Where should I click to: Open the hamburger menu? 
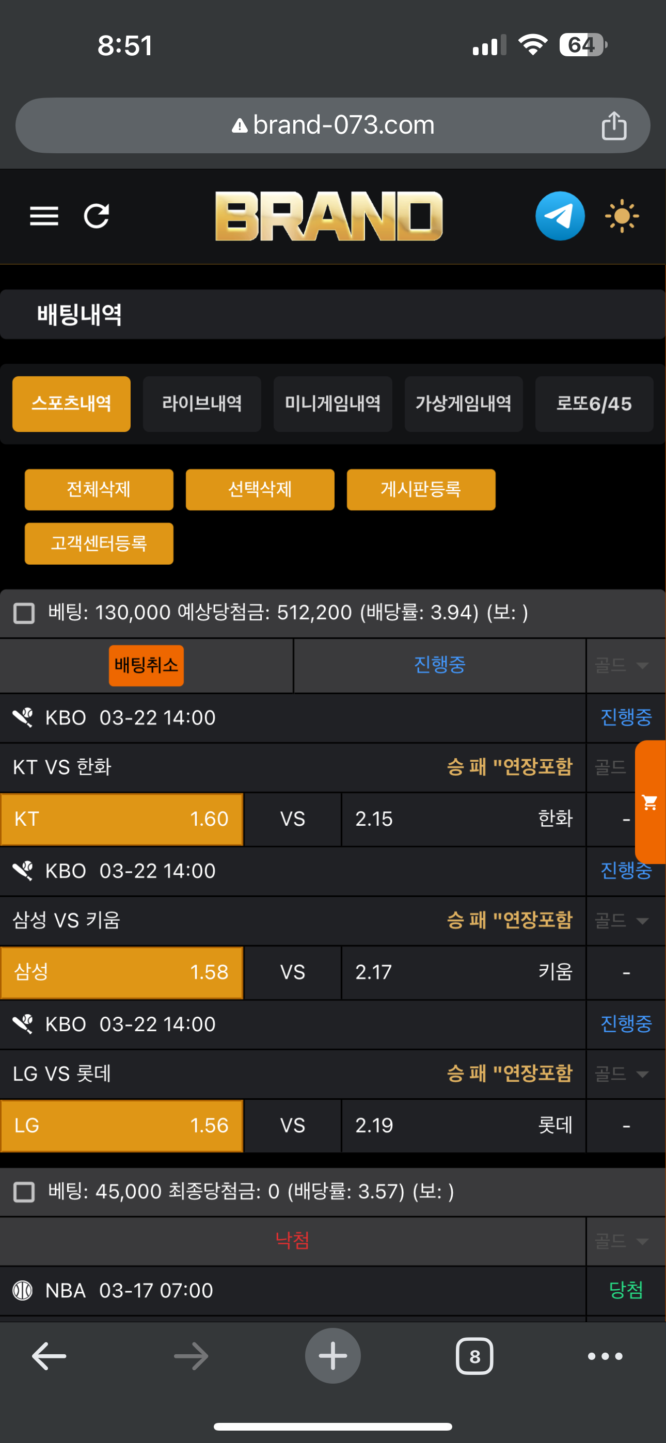(x=44, y=216)
